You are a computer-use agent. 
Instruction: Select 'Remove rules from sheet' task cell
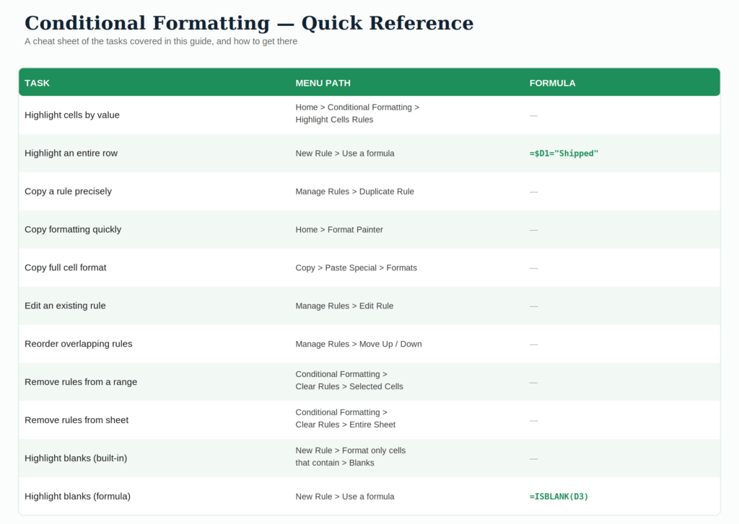(76, 420)
